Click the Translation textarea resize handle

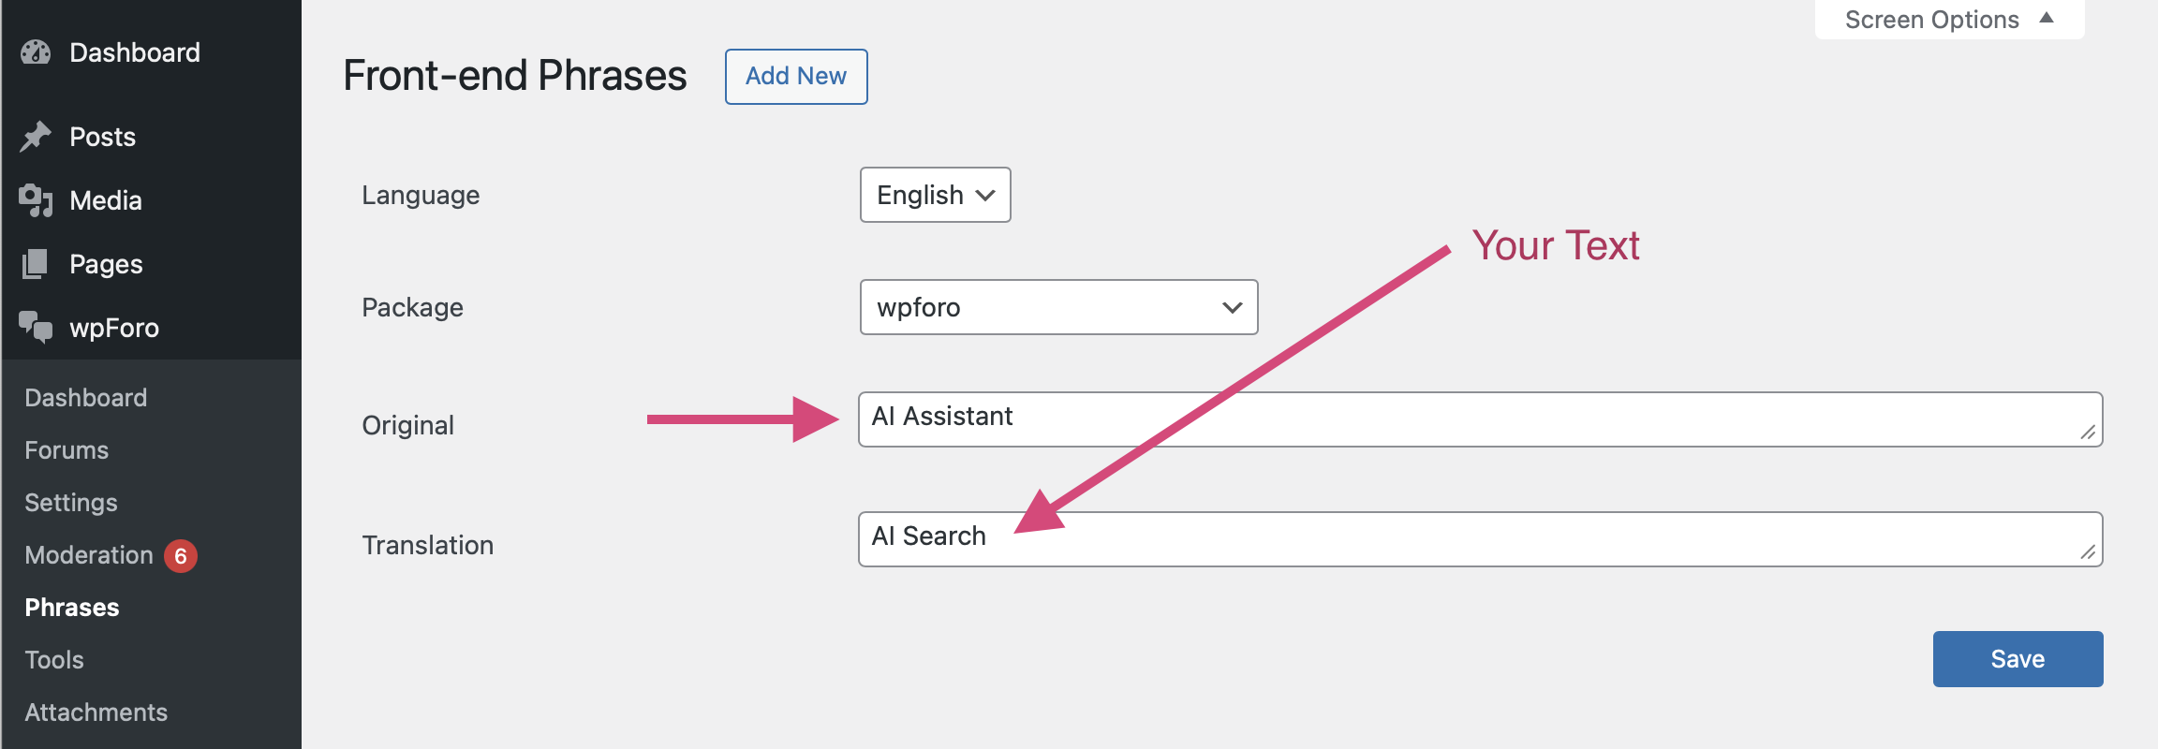point(2088,551)
